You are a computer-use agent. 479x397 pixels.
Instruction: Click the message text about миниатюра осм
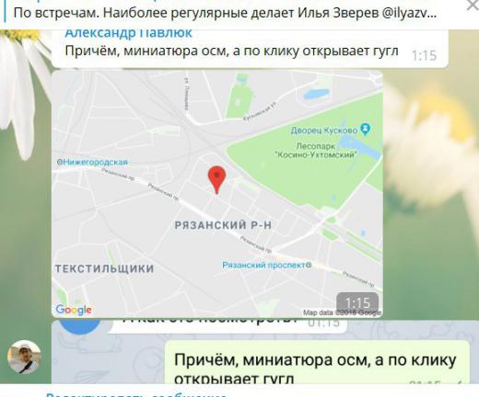(231, 51)
